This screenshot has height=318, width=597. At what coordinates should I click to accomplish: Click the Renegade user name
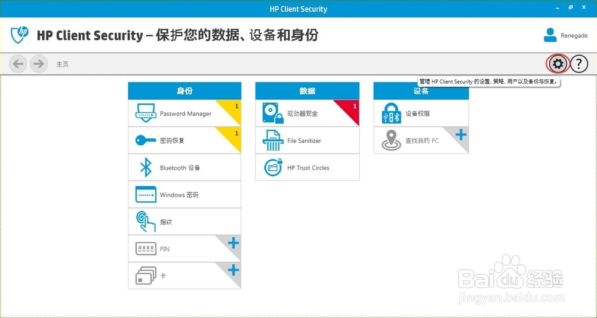click(574, 35)
